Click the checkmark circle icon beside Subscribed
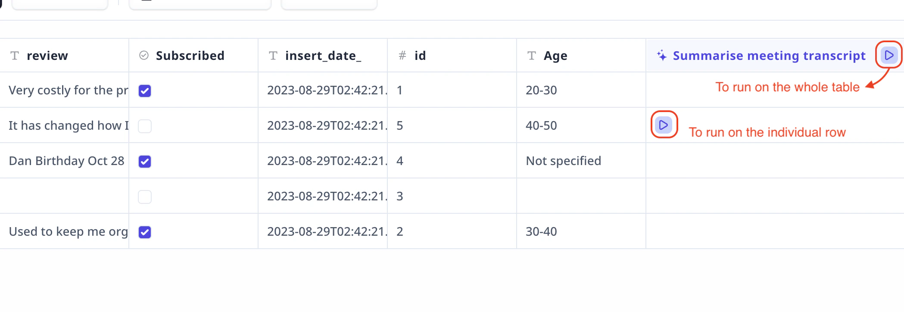The height and width of the screenshot is (312, 904). tap(144, 56)
